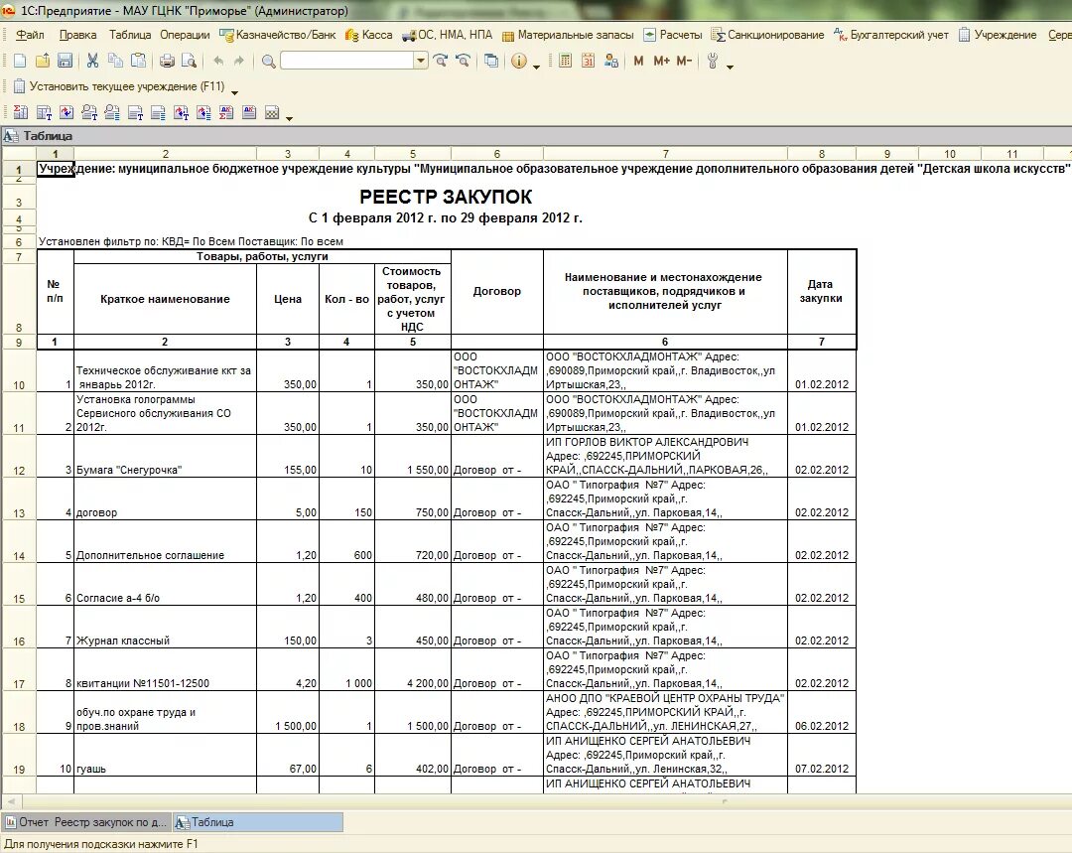This screenshot has height=853, width=1072.
Task: Click cell гуашь in row 19
Action: click(x=165, y=755)
